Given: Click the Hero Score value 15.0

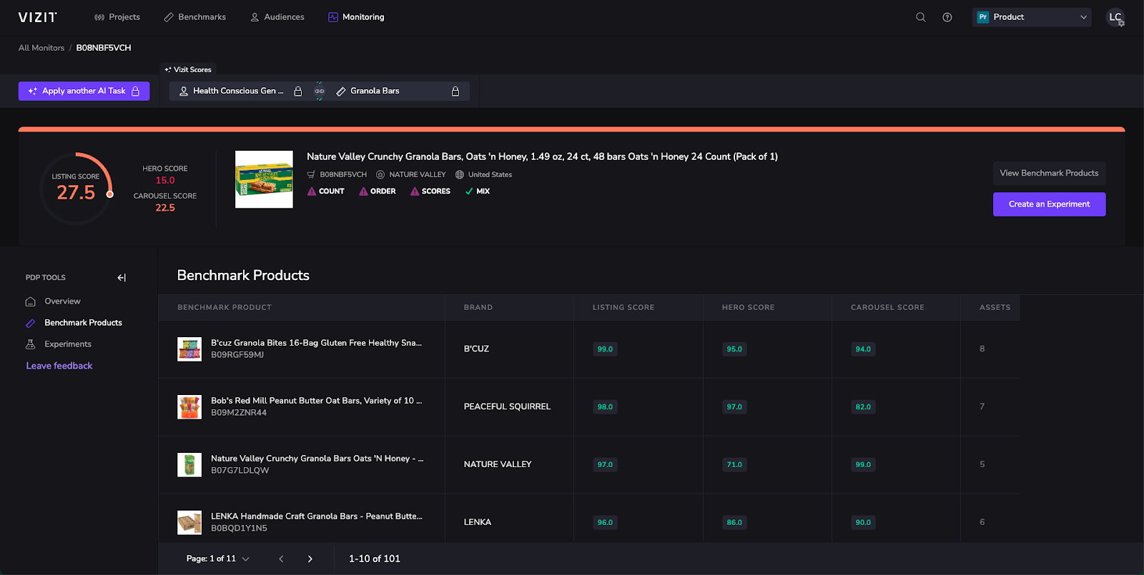Looking at the screenshot, I should tap(165, 181).
